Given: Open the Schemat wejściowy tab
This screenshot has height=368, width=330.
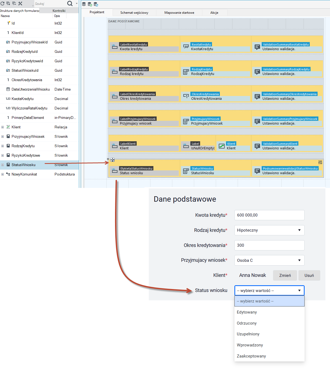Looking at the screenshot, I should click(134, 13).
